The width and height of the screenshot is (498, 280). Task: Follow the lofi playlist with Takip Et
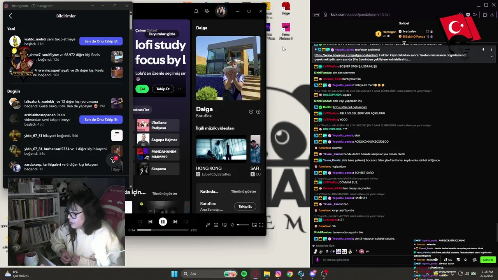click(x=163, y=89)
